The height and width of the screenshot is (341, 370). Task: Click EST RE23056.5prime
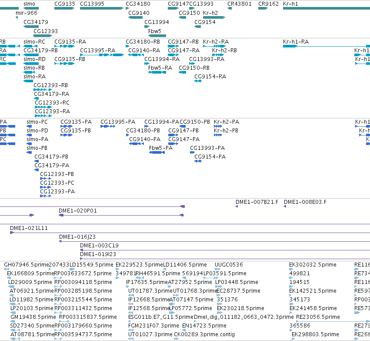click(x=318, y=317)
